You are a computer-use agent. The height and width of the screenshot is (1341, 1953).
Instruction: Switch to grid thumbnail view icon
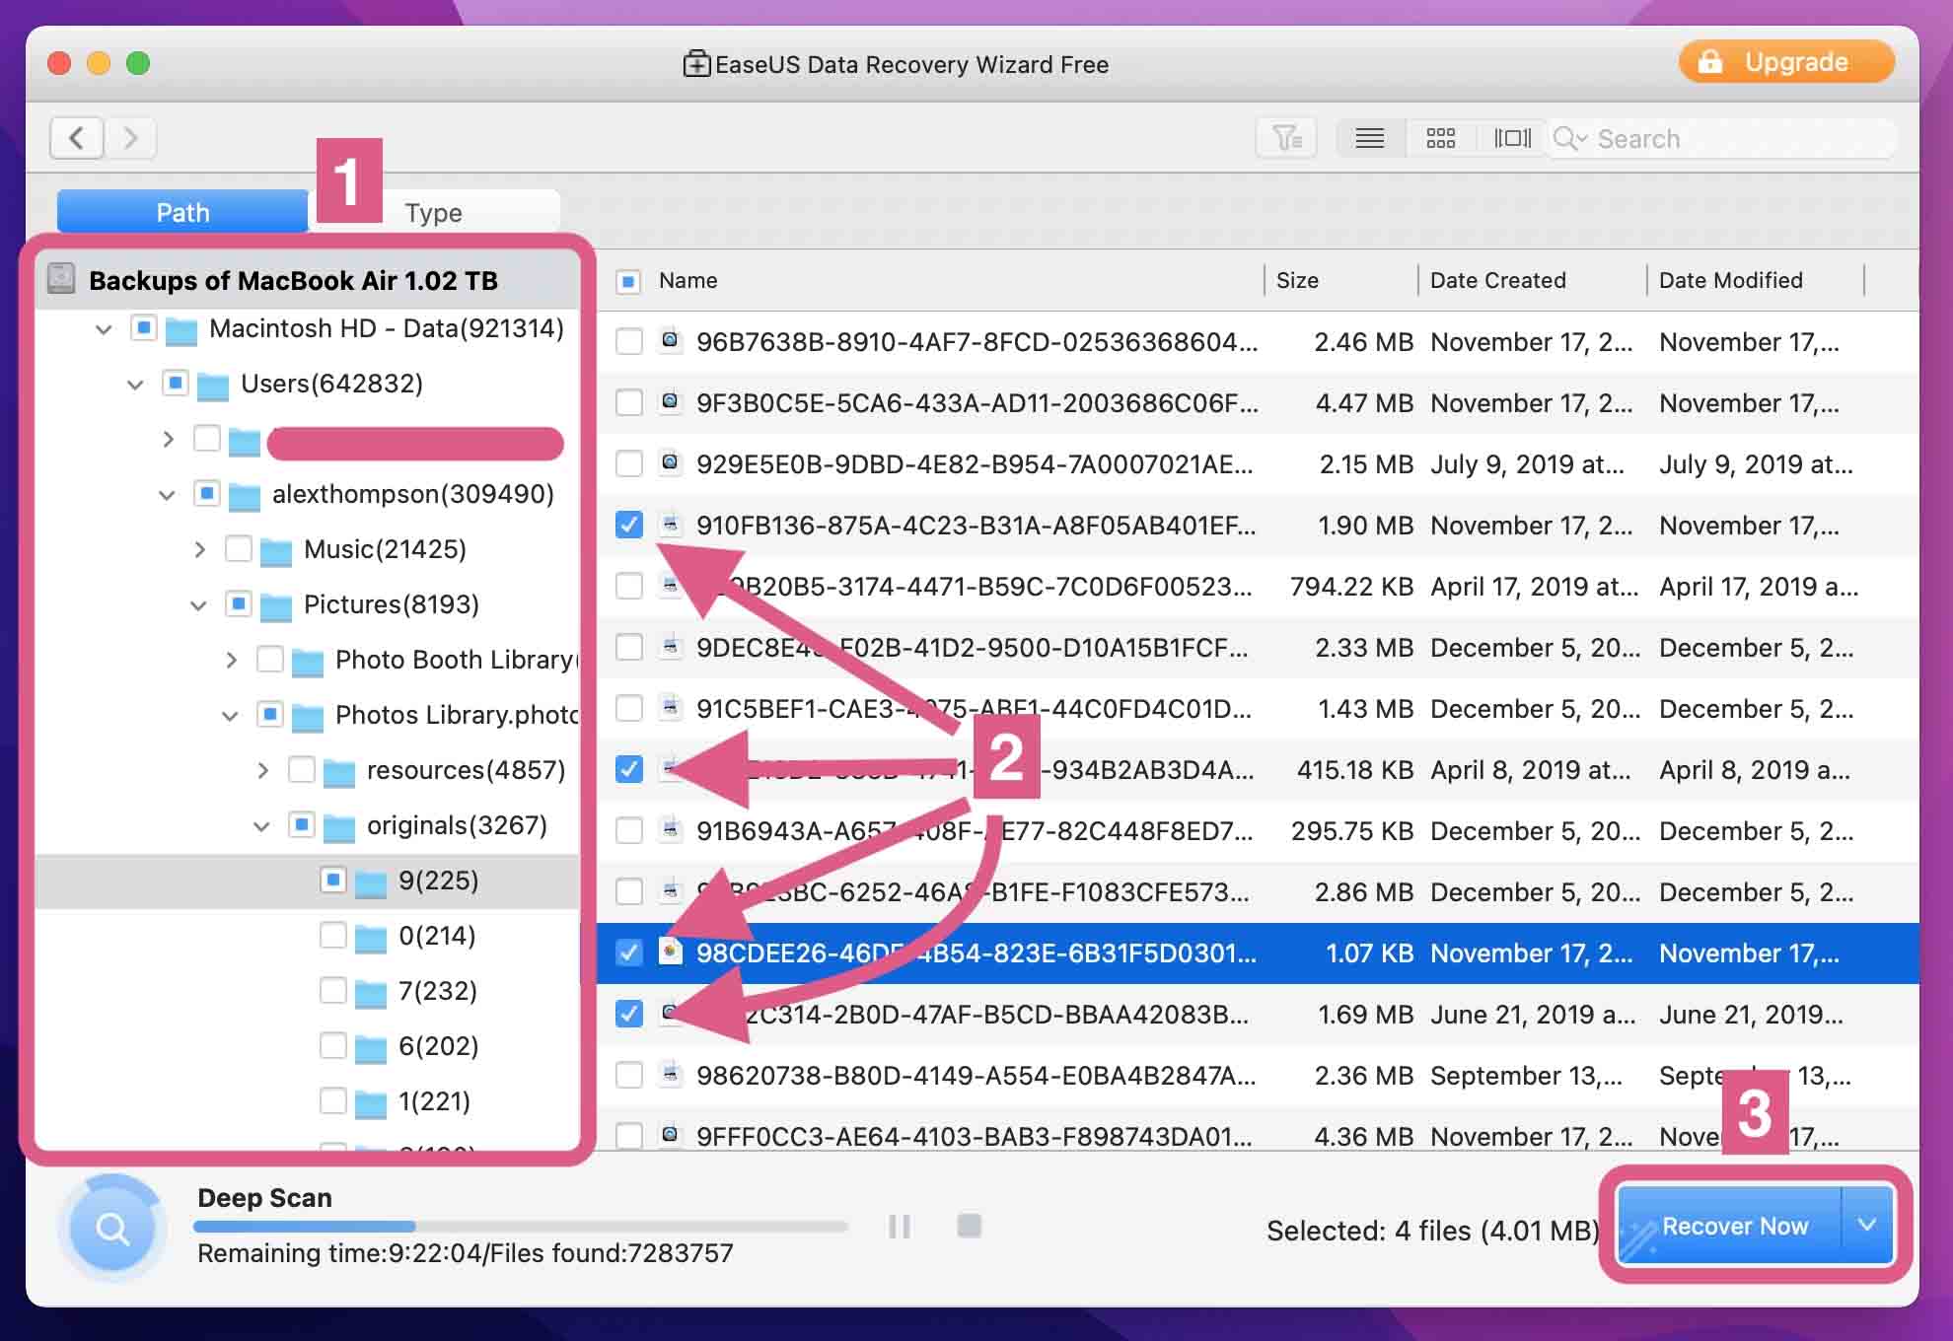click(x=1441, y=138)
